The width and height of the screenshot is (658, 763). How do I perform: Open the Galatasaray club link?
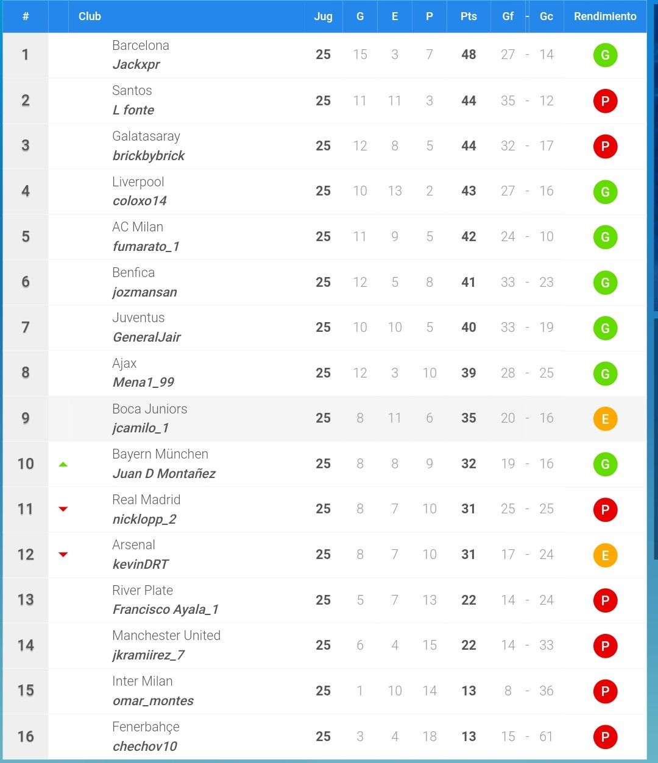pyautogui.click(x=146, y=136)
